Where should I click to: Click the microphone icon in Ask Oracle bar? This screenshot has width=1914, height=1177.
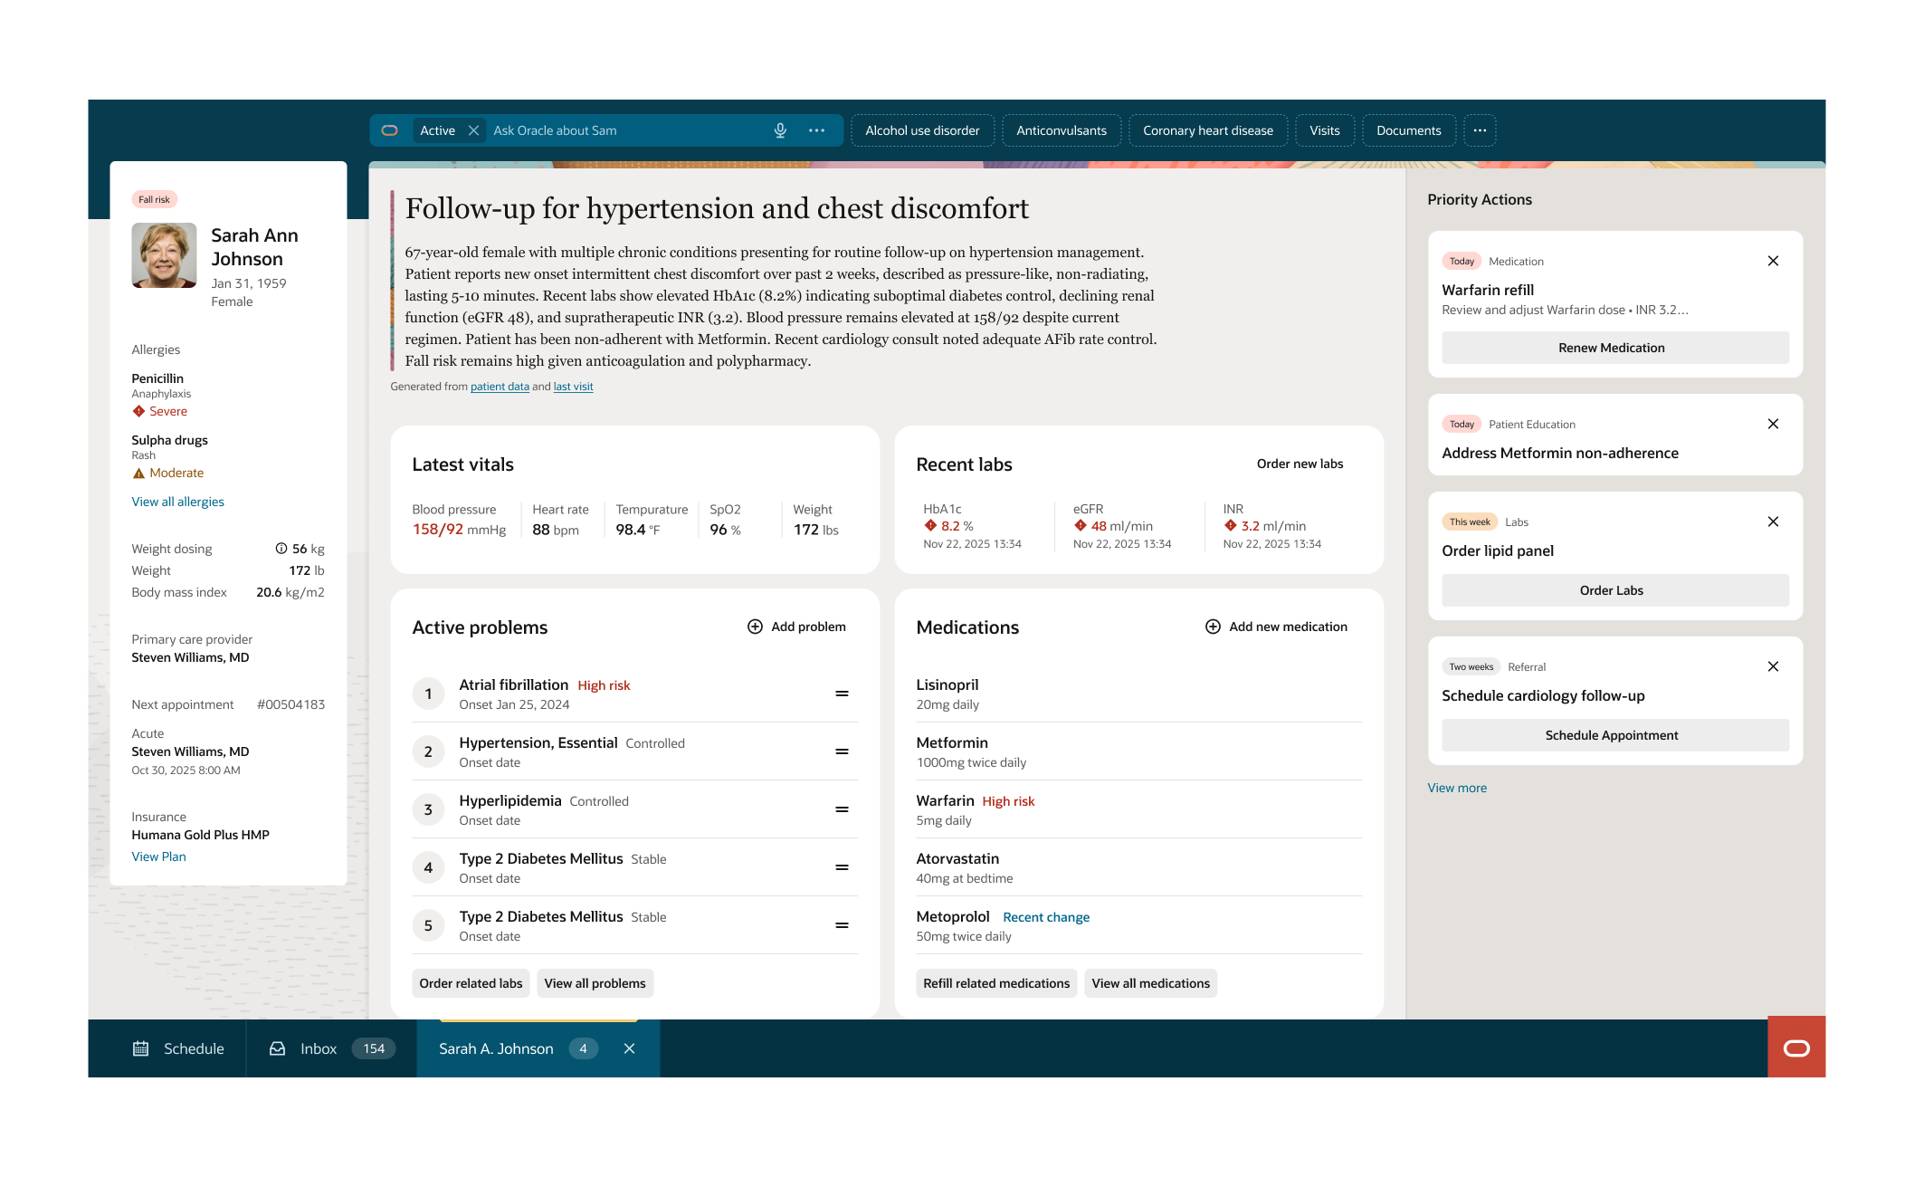(780, 130)
